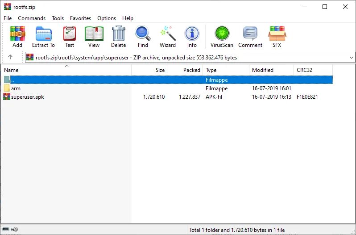Click the 'APK-fil' type cell
The height and width of the screenshot is (235, 356).
coord(214,97)
